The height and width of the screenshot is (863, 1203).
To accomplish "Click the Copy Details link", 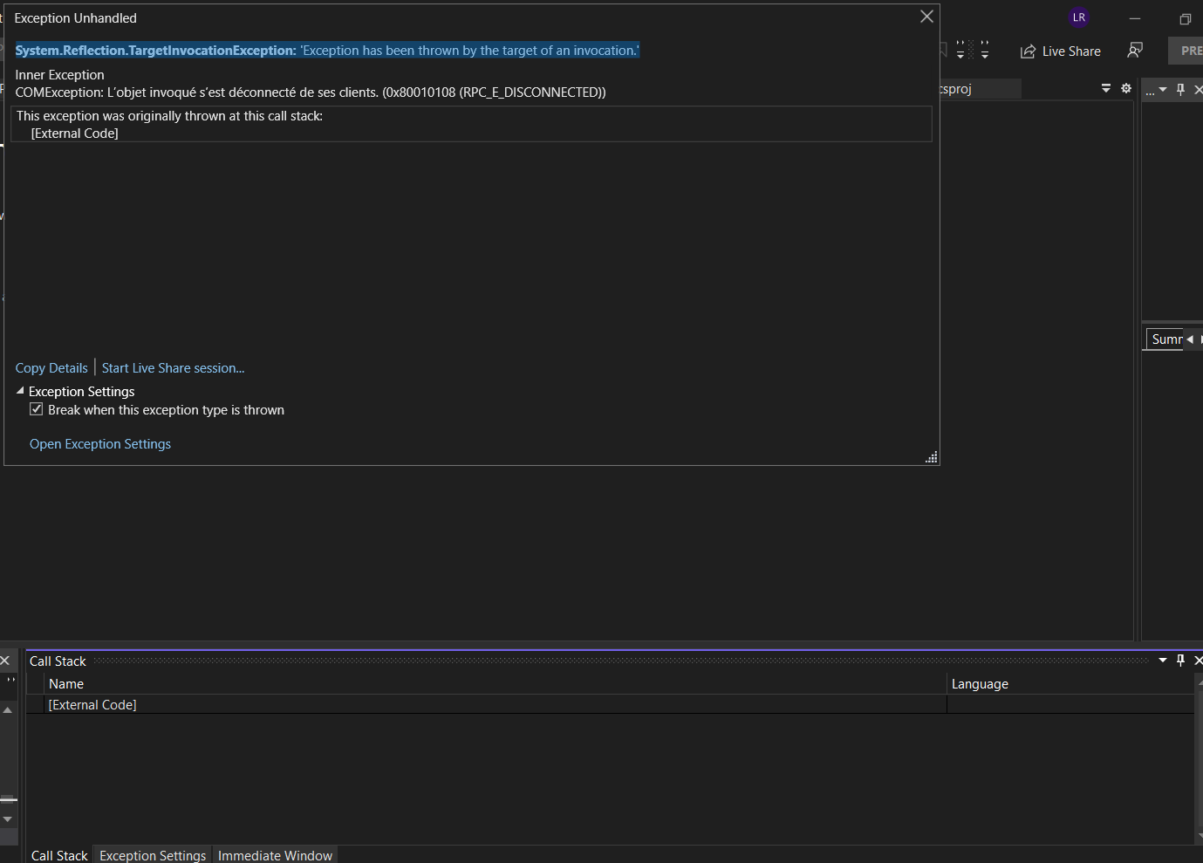I will pos(51,367).
